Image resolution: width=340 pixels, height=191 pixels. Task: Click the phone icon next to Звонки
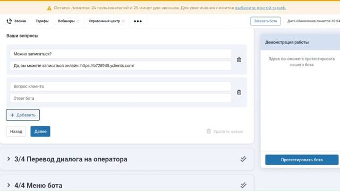pyautogui.click(x=9, y=21)
